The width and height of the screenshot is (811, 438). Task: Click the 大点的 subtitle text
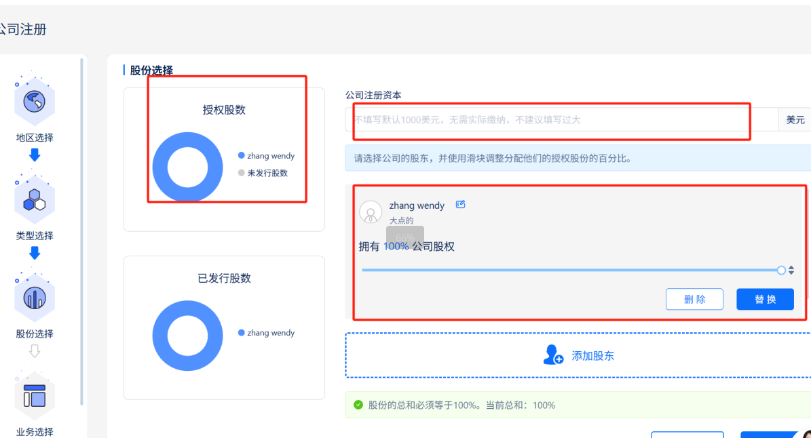point(401,220)
